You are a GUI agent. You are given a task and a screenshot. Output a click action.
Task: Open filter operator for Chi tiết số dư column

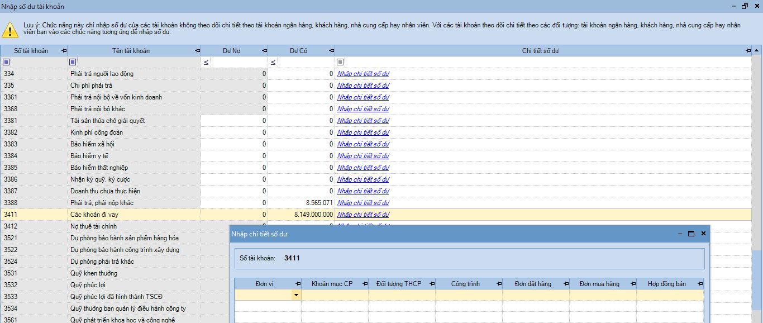point(340,62)
